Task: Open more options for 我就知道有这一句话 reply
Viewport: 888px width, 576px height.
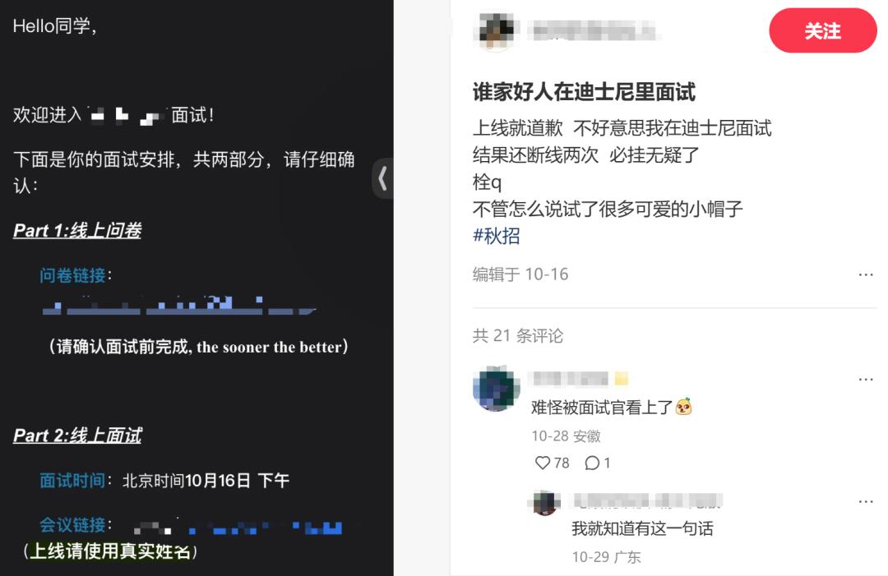Action: (865, 501)
